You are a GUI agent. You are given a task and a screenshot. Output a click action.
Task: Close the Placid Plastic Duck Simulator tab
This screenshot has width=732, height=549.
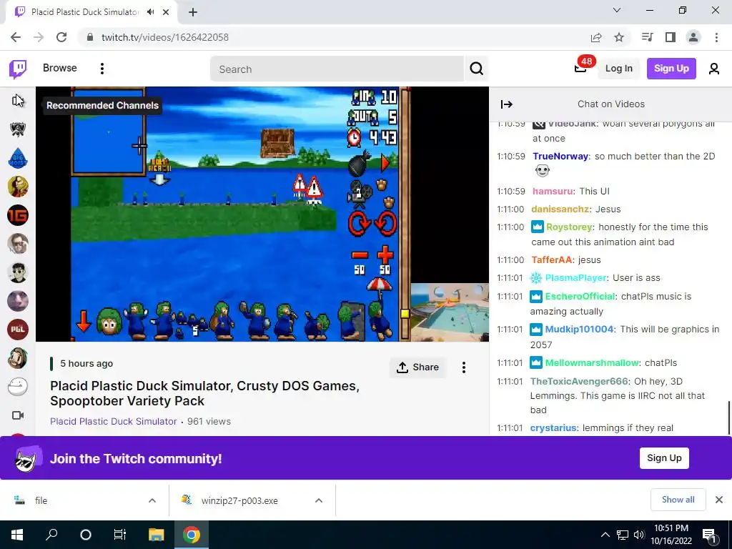[x=166, y=12]
